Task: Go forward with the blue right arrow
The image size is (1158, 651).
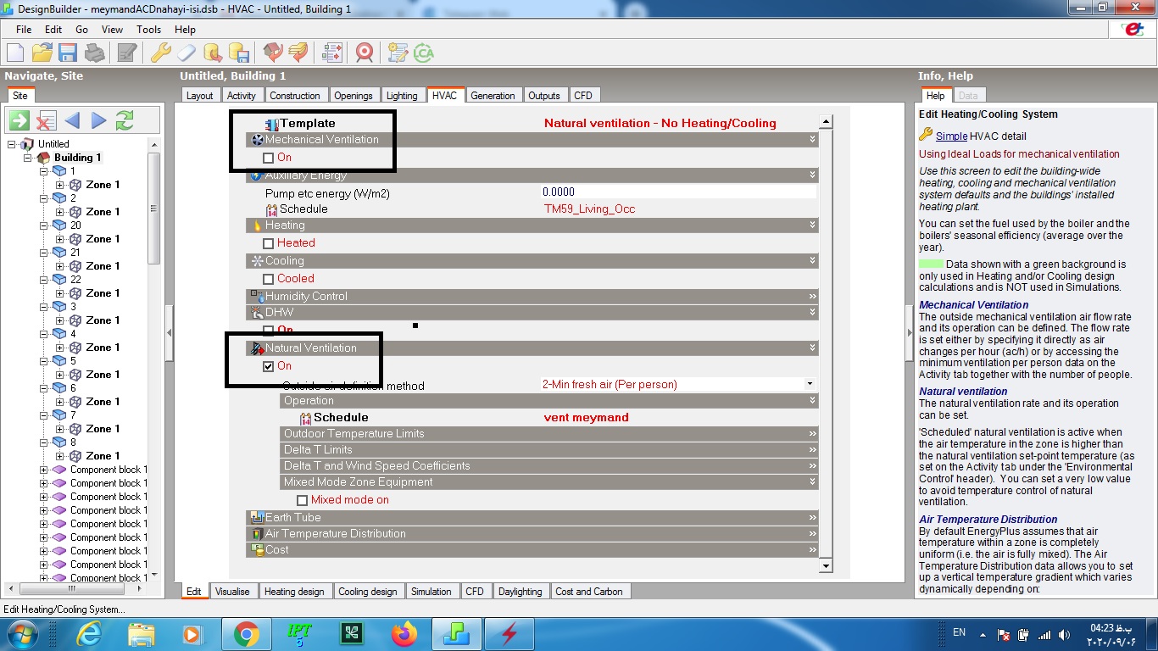Action: (x=98, y=120)
